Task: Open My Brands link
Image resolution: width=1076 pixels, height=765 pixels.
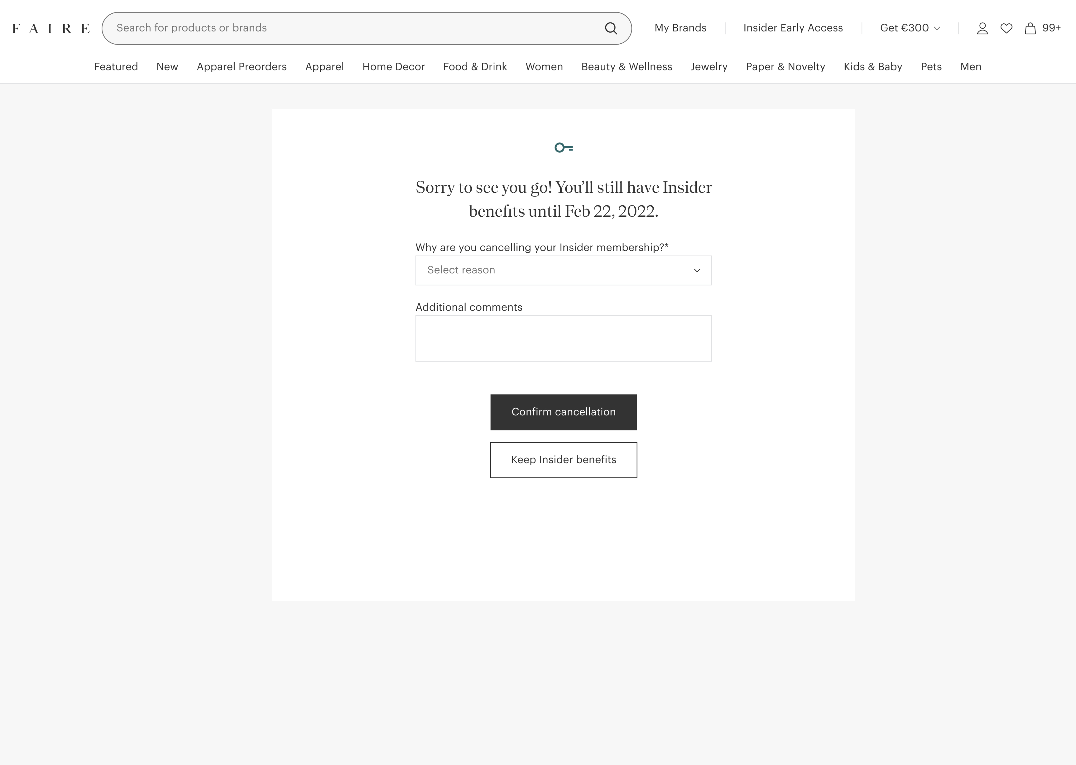Action: pyautogui.click(x=680, y=28)
